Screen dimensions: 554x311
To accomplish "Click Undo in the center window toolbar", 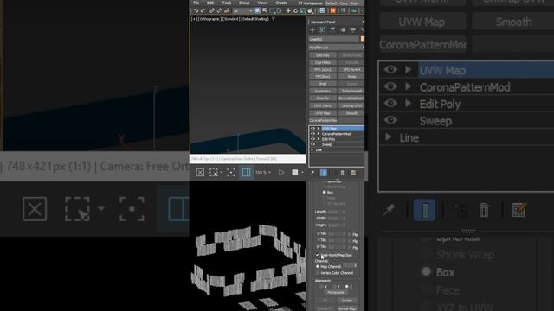I will tap(196, 10).
